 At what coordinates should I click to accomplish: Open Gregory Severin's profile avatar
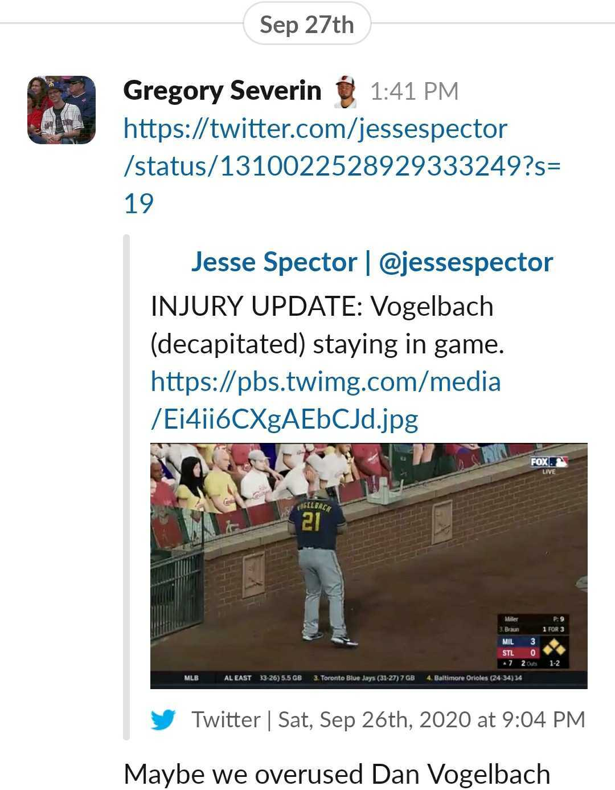(61, 110)
